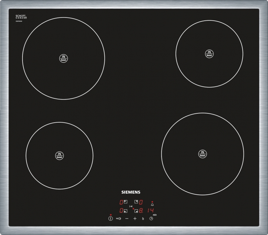Select the rear-right zone selector square
This screenshot has height=235, width=268.
click(x=136, y=202)
